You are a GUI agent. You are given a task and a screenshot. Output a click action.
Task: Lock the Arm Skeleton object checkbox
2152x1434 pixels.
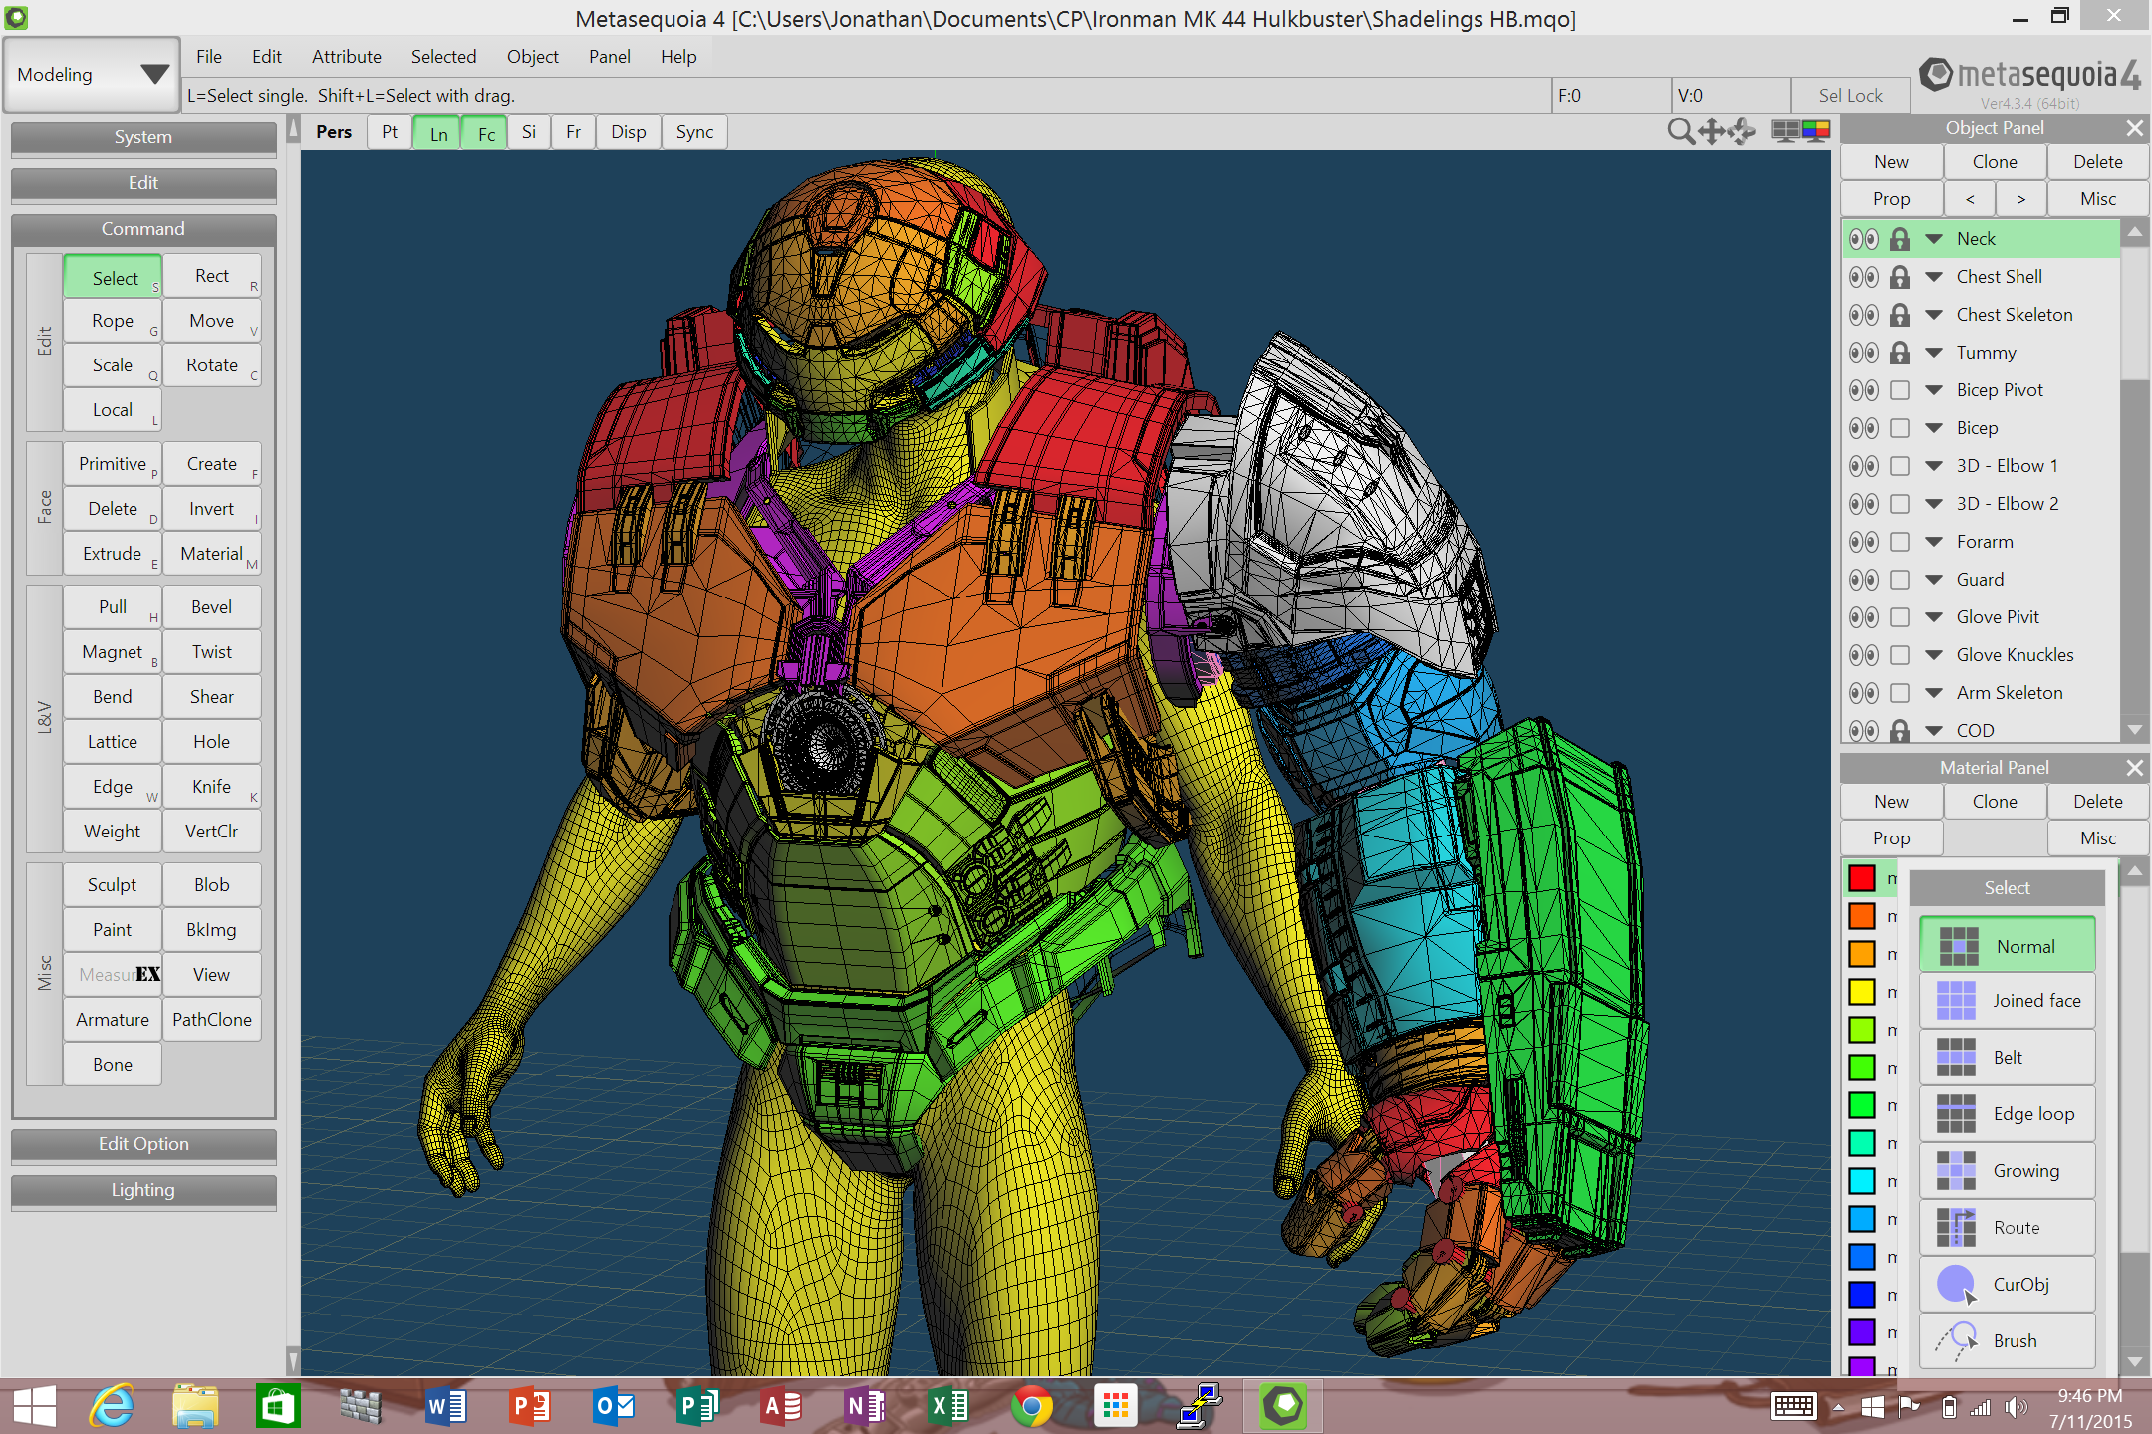1900,693
